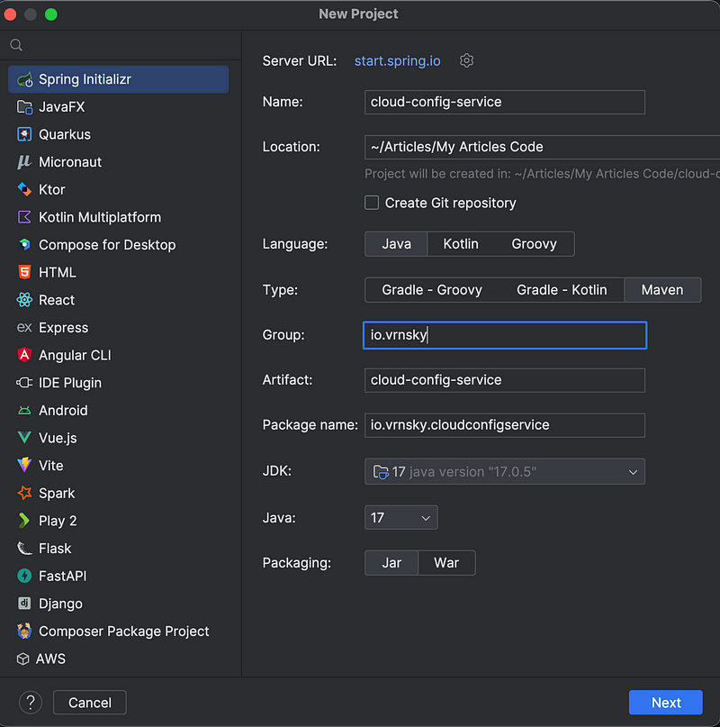The height and width of the screenshot is (727, 720).
Task: Enable Create Git repository checkbox
Action: [x=372, y=203]
